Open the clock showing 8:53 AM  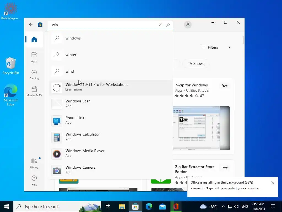click(259, 206)
